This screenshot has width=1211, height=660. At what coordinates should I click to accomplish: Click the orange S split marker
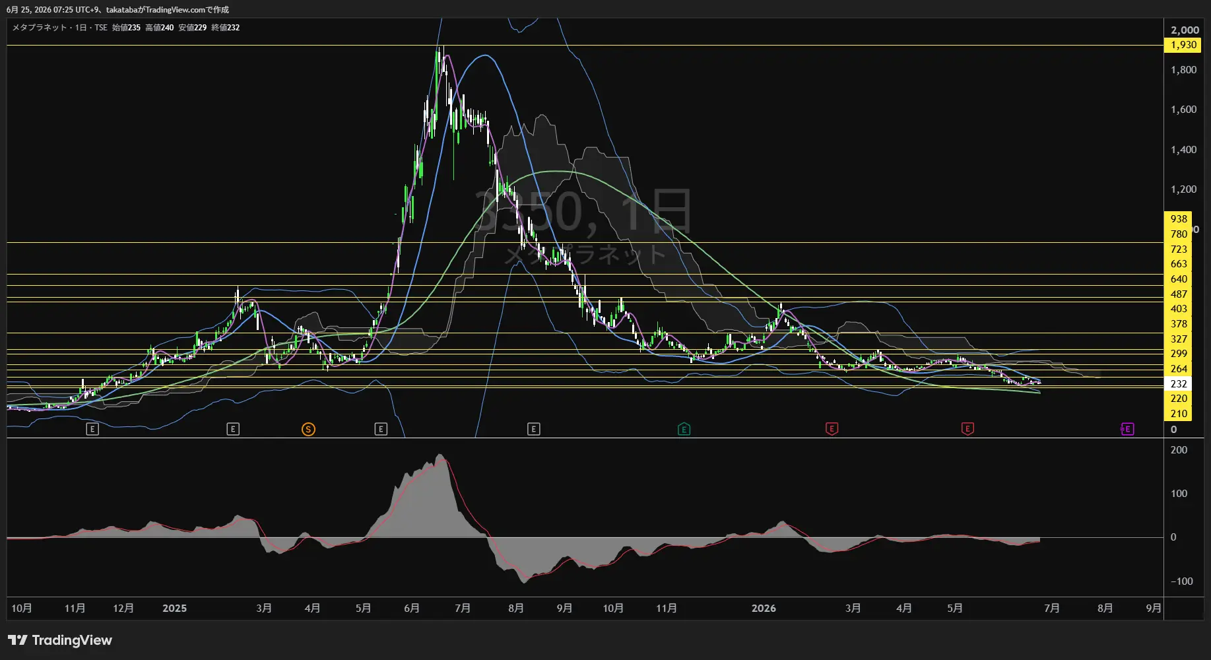(308, 430)
